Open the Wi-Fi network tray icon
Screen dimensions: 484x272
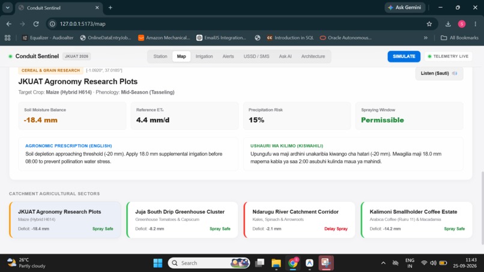pos(424,263)
